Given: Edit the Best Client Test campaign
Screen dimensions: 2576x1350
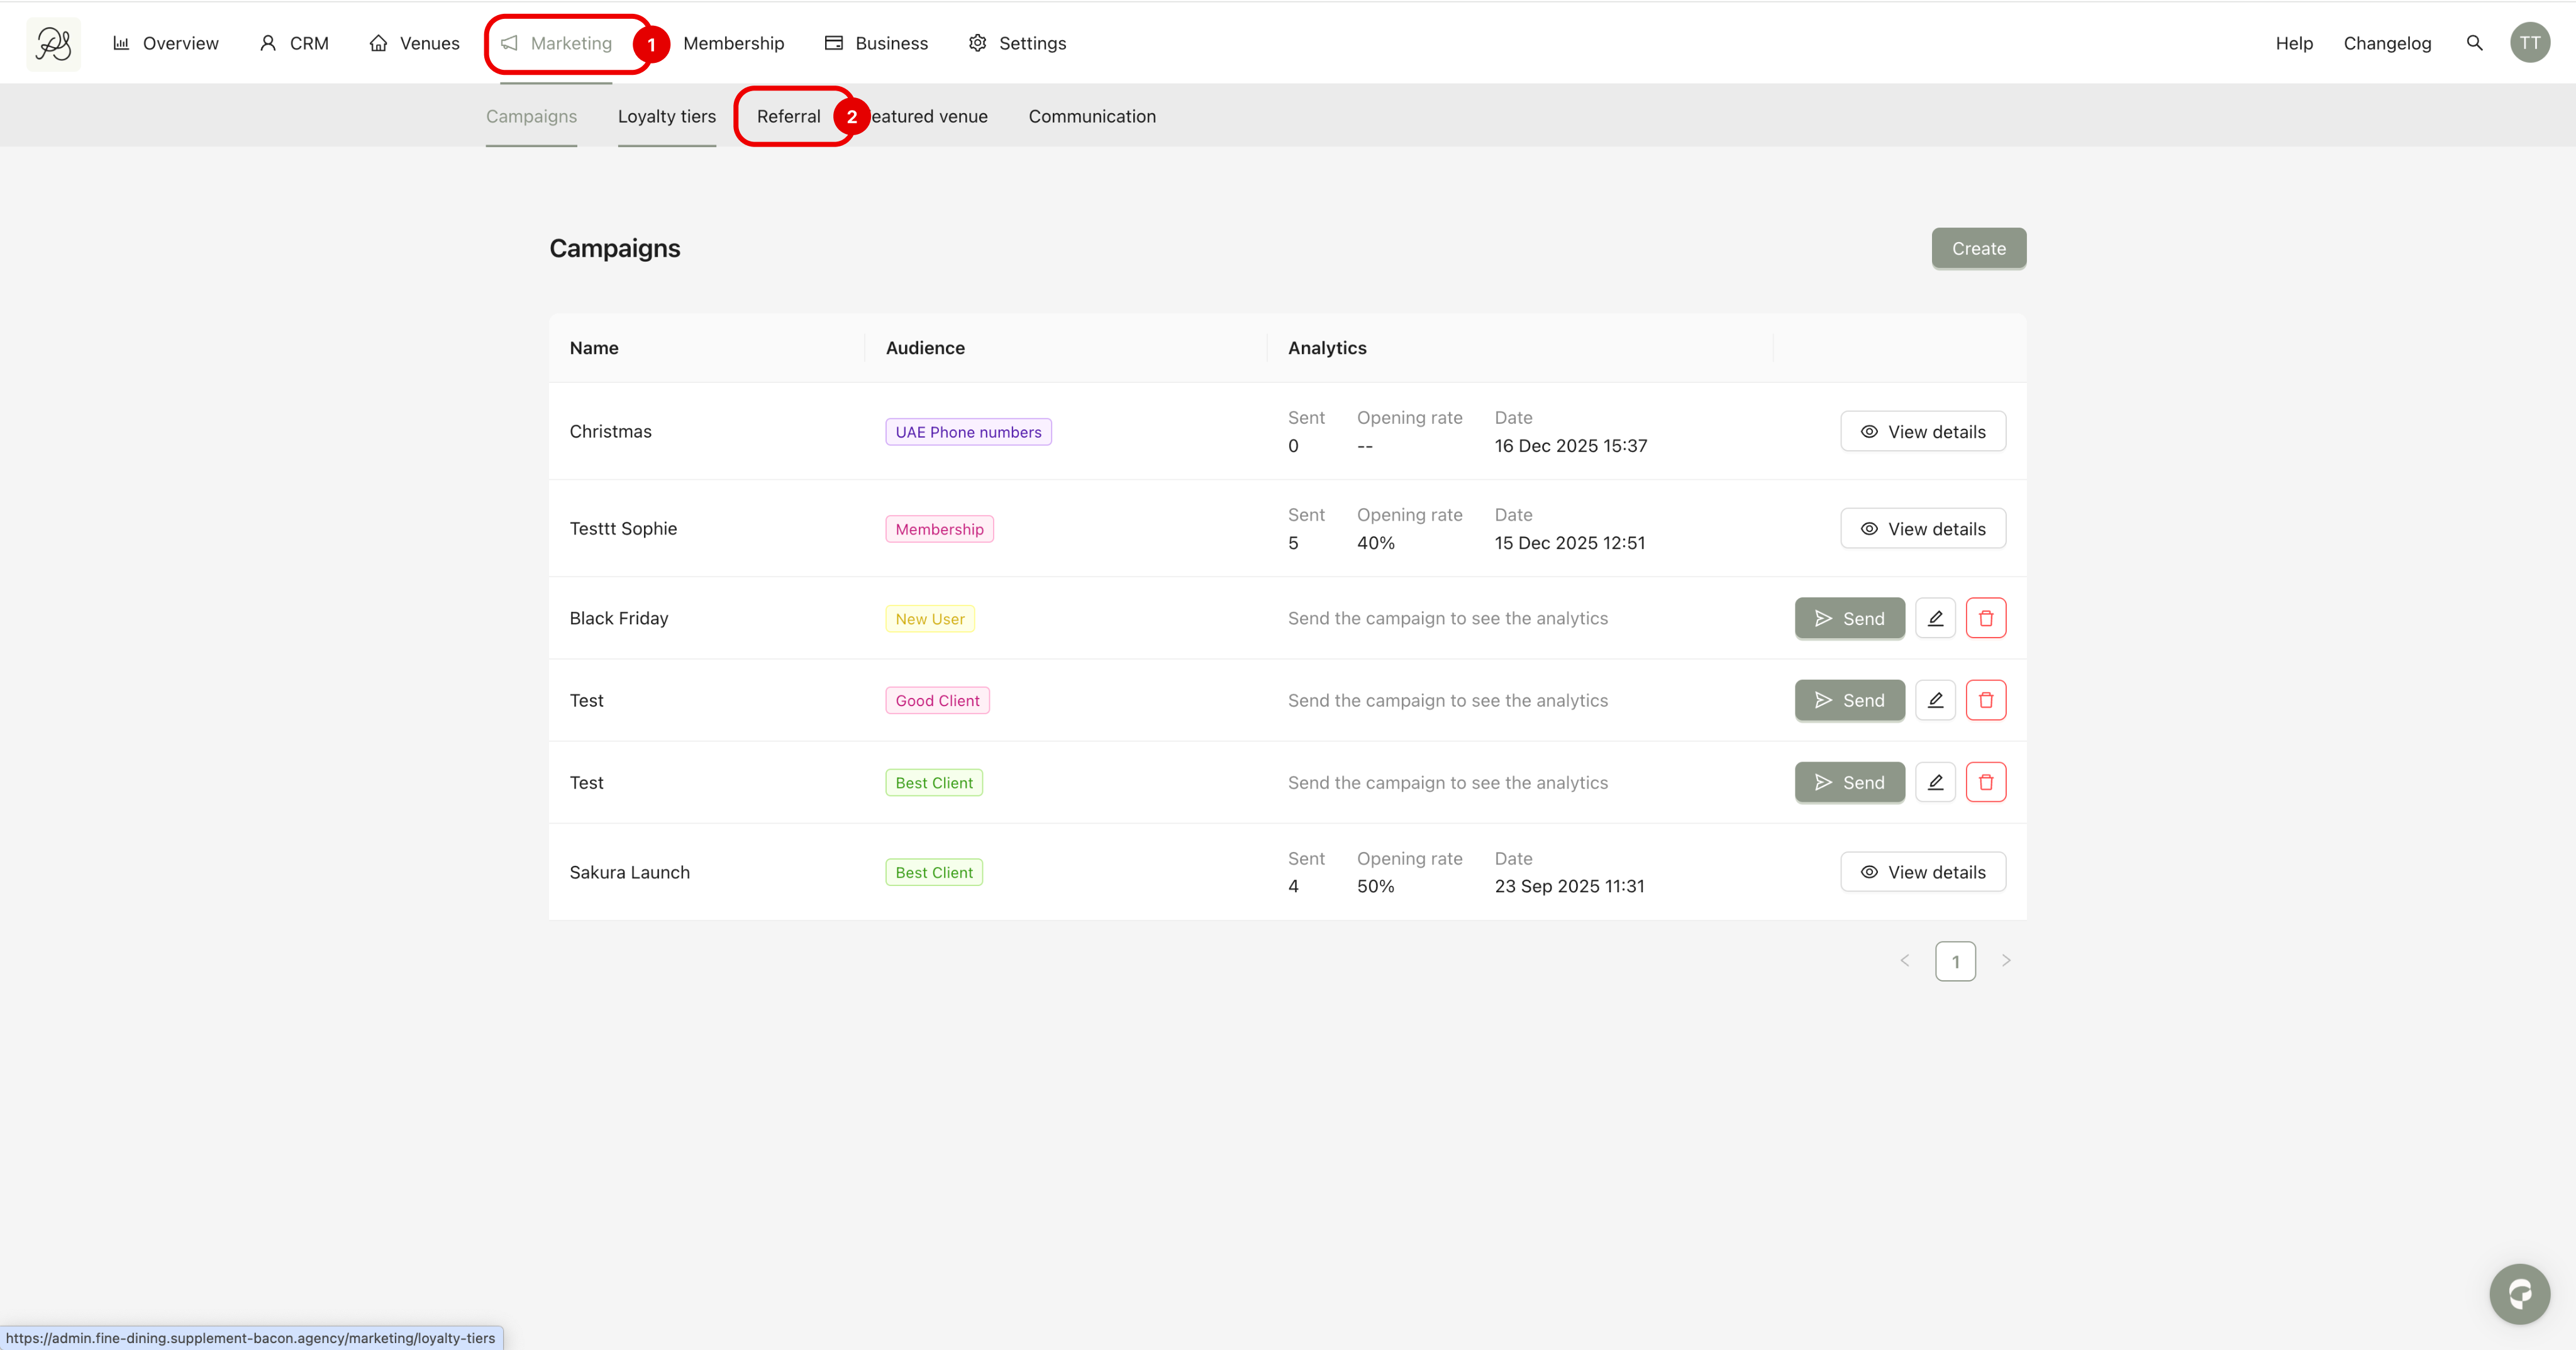Looking at the screenshot, I should (x=1935, y=782).
